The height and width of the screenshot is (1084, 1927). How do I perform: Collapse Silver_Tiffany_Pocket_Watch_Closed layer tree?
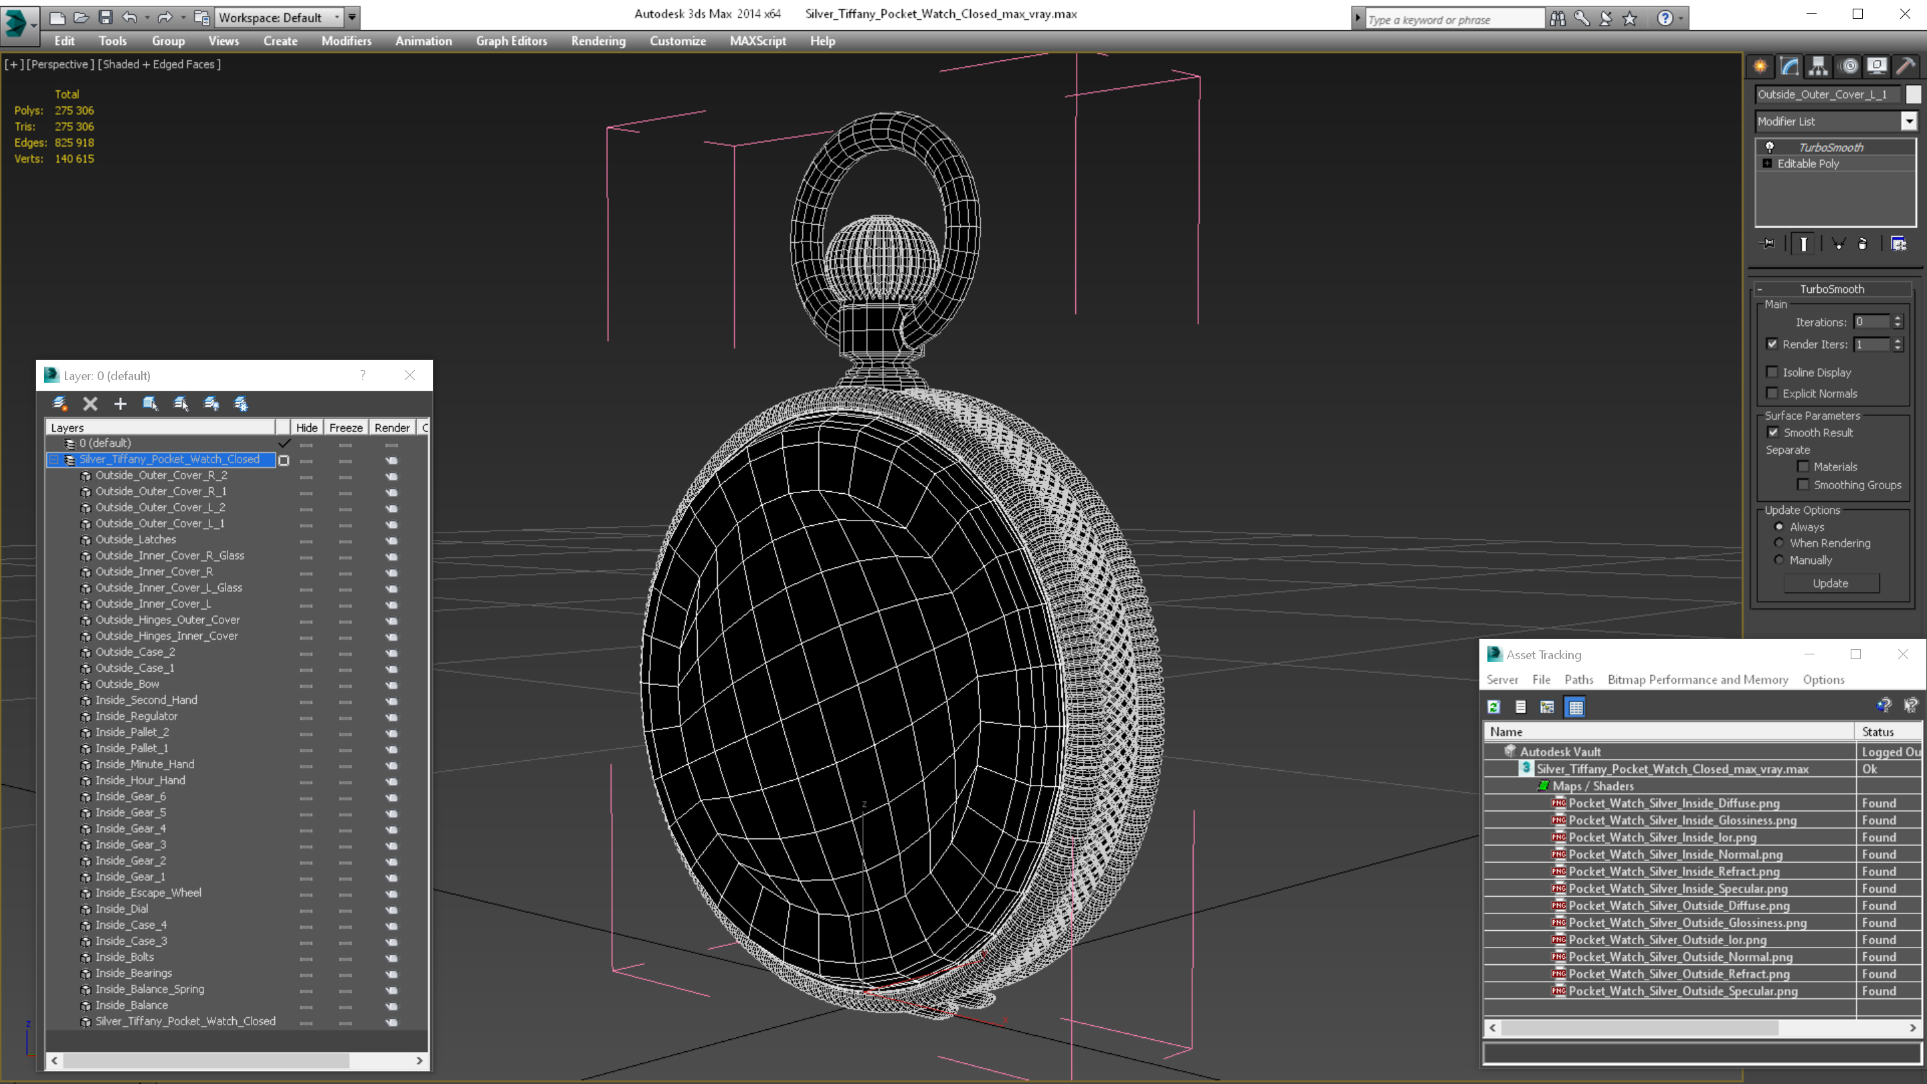click(54, 459)
